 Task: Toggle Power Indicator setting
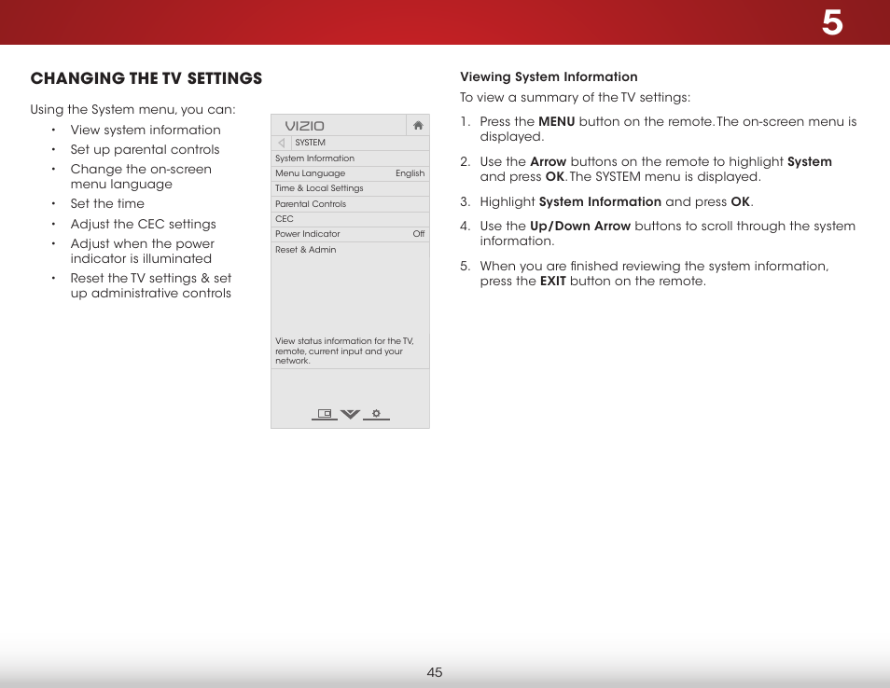(x=350, y=234)
